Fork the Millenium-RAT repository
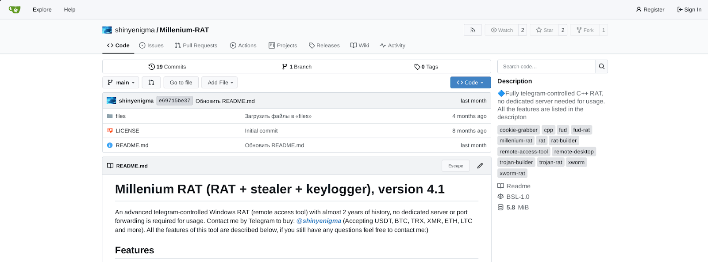Image resolution: width=708 pixels, height=262 pixels. coord(585,30)
